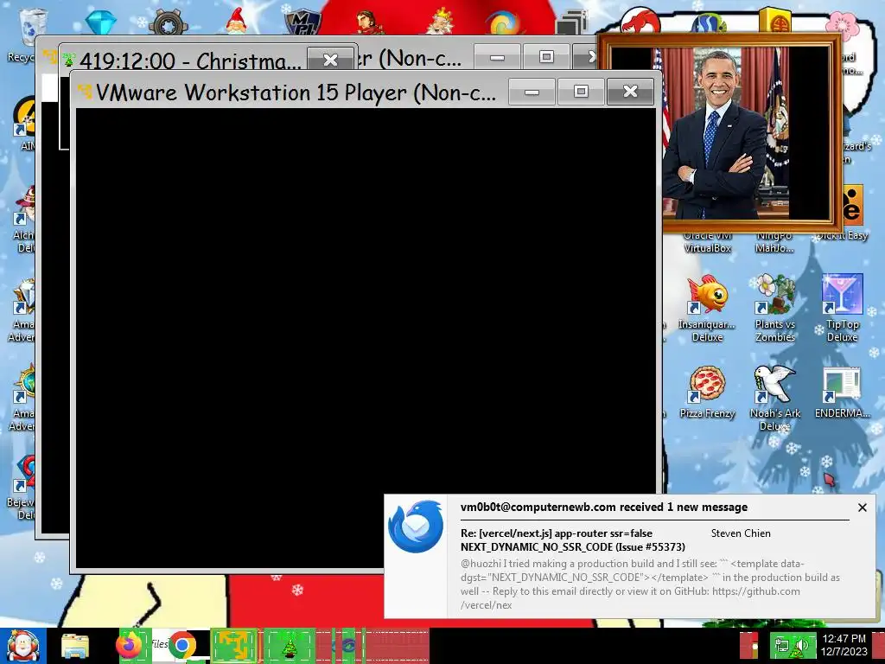
Task: Open the Recycle Bin desktop icon
Action: tap(33, 26)
